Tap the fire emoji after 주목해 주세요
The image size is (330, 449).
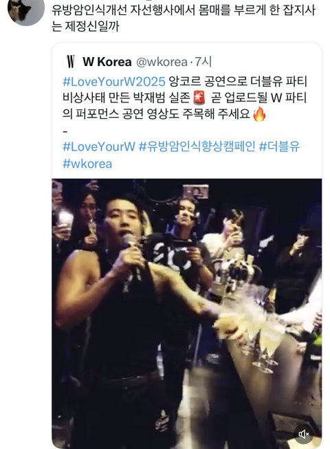259,114
